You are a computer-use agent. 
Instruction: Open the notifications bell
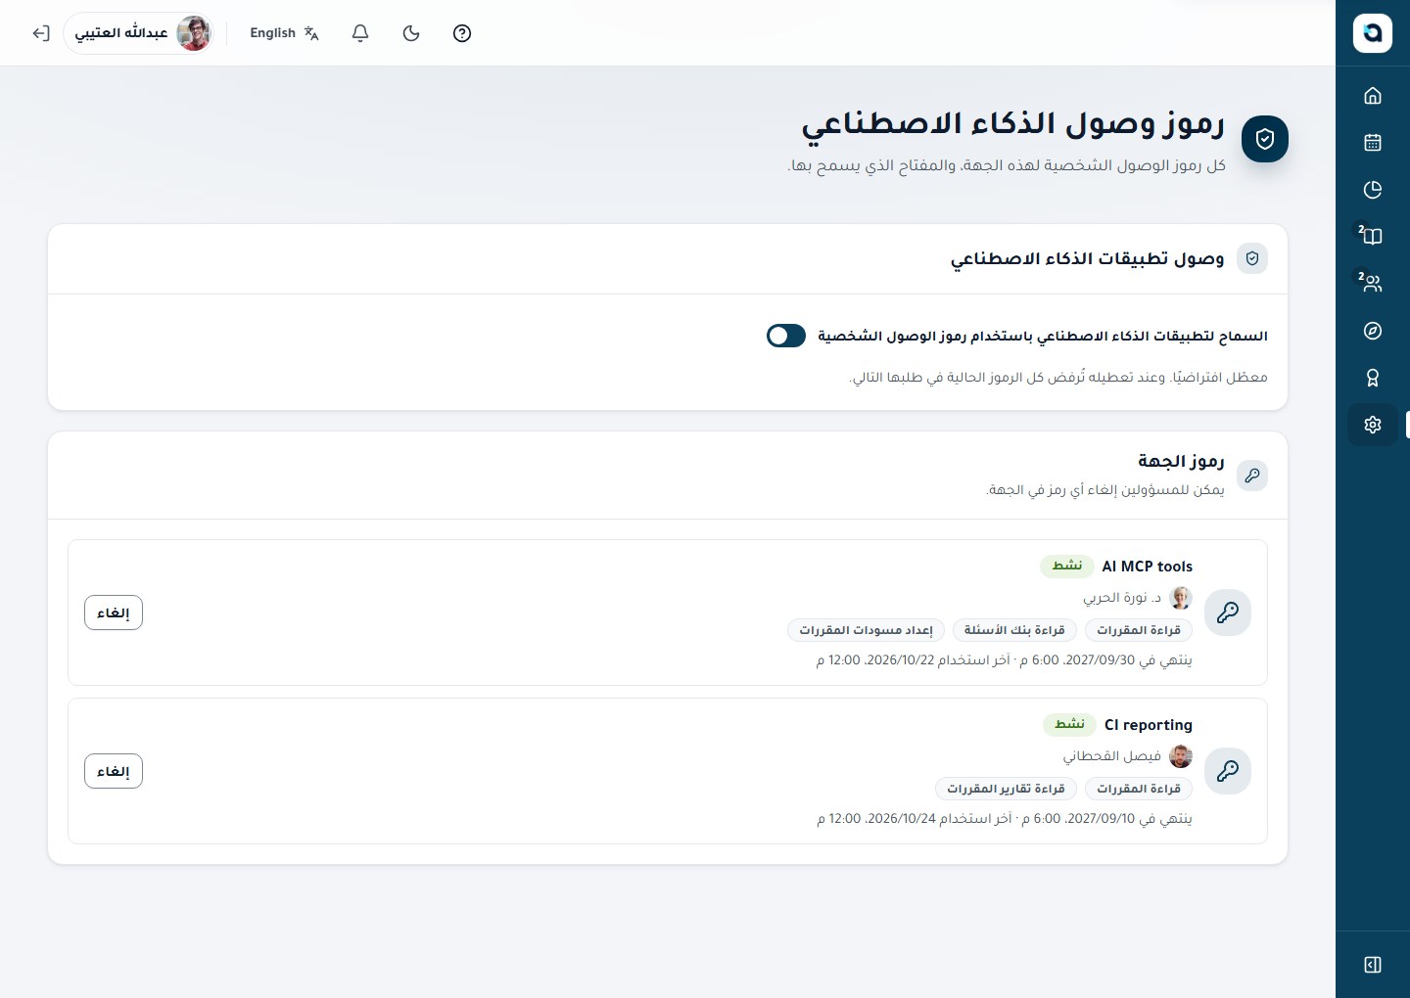click(x=360, y=33)
